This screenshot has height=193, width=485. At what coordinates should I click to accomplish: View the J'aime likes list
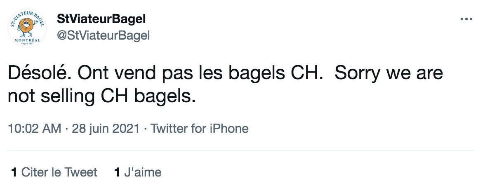click(138, 172)
